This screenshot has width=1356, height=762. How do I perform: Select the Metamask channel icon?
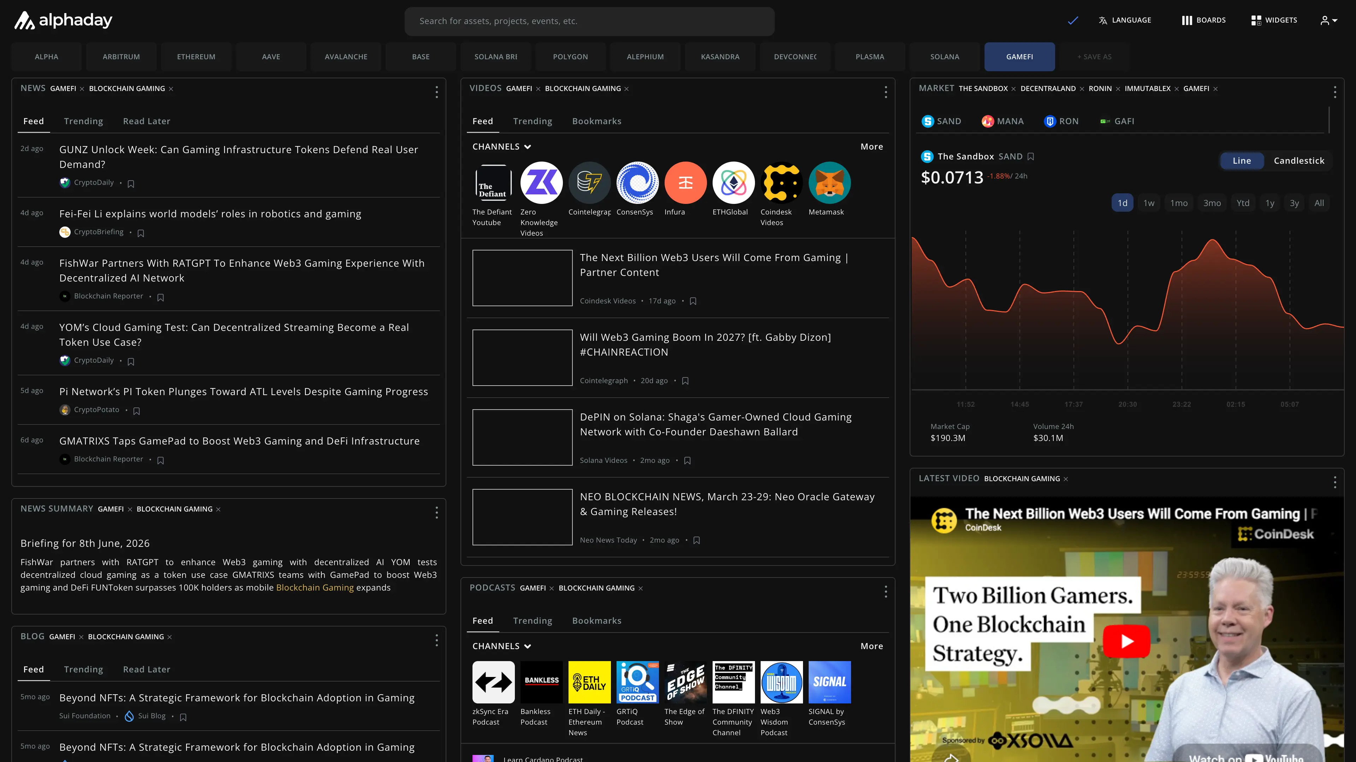pyautogui.click(x=829, y=182)
